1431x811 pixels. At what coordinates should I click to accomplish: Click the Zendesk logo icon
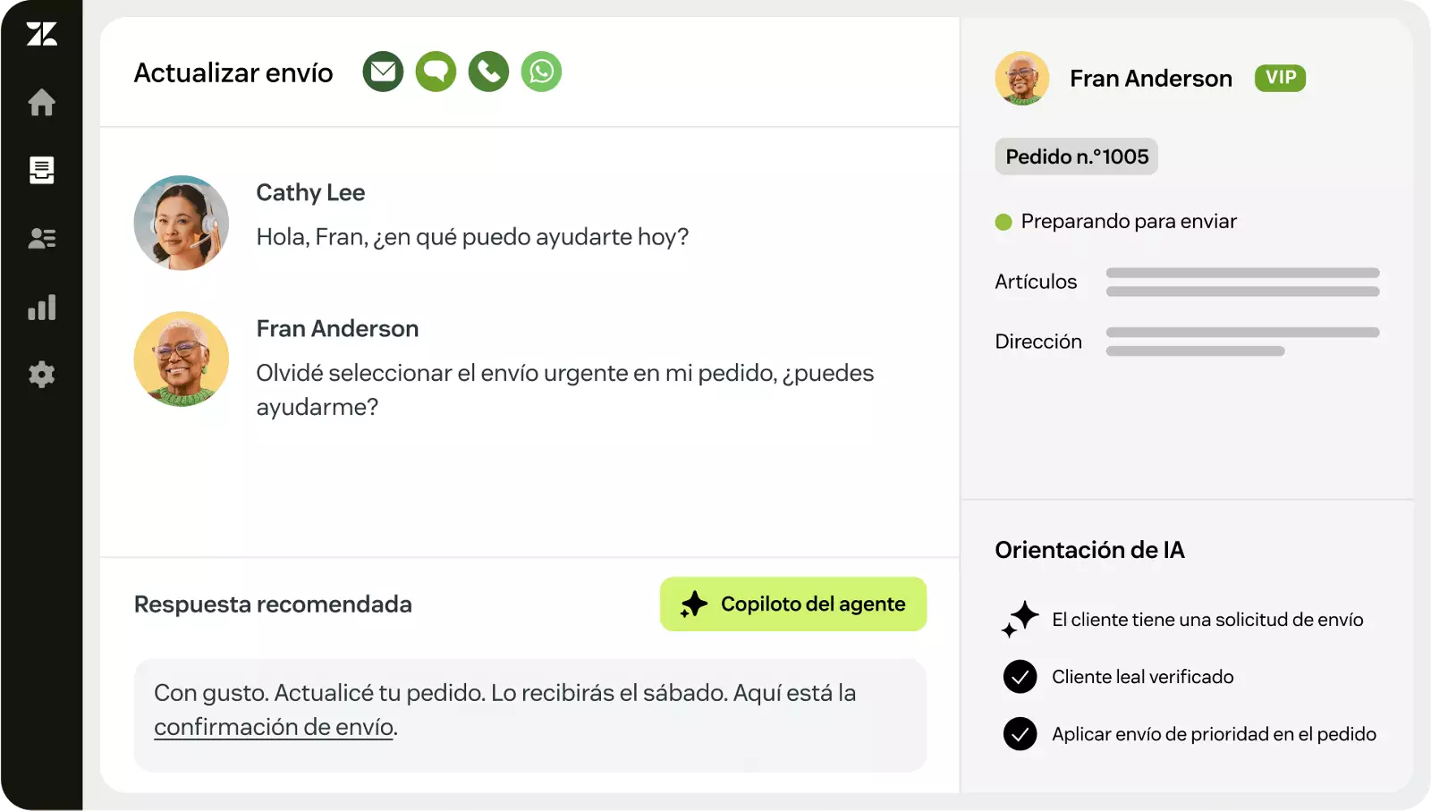(x=42, y=36)
